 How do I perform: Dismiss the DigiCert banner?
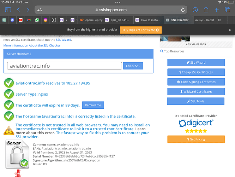pyautogui.click(x=230, y=30)
